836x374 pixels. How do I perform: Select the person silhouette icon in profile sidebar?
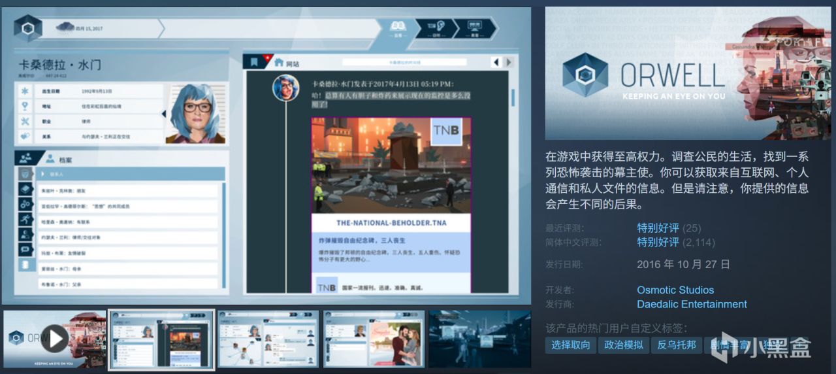point(25,234)
